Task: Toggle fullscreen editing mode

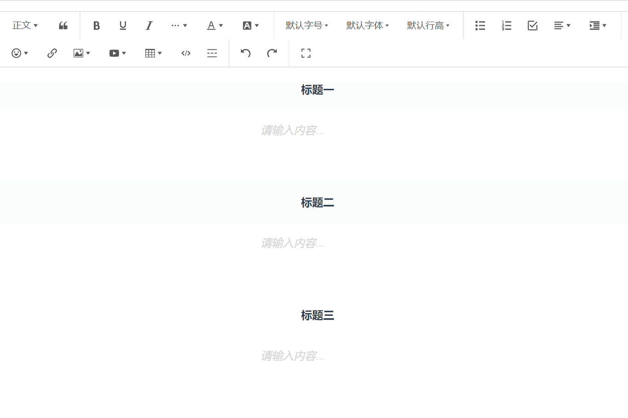Action: 305,53
